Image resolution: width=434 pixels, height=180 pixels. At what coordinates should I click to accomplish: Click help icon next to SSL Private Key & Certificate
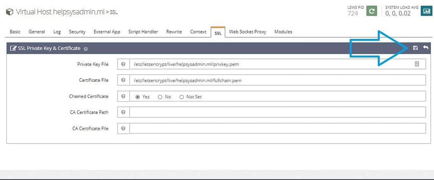(x=86, y=49)
